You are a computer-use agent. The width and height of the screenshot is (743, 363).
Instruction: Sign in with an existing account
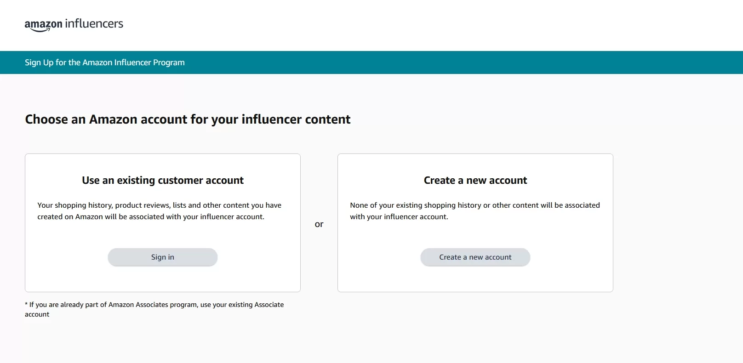tap(163, 257)
